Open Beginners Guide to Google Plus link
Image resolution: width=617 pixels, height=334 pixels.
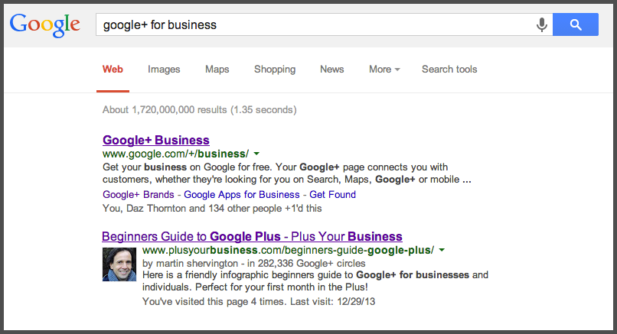click(252, 236)
